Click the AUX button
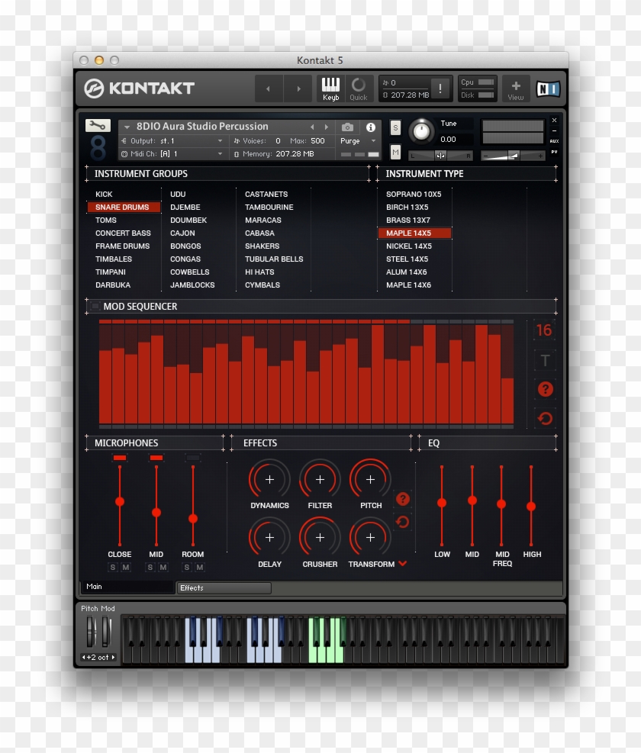The image size is (641, 753). [554, 141]
